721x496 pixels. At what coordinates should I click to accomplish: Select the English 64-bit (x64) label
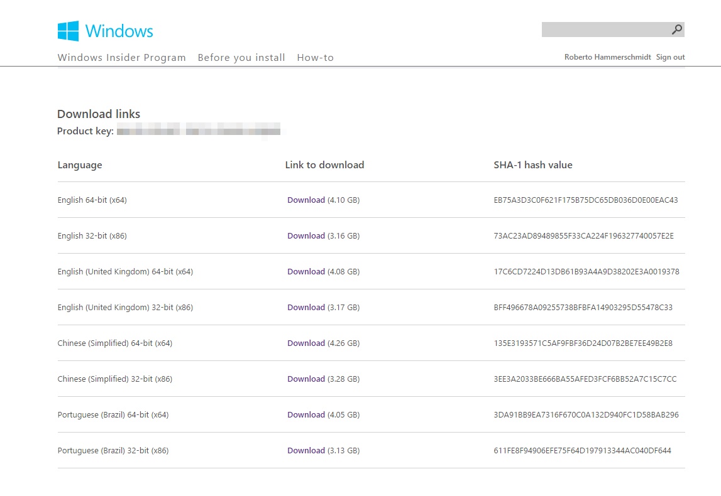click(92, 200)
